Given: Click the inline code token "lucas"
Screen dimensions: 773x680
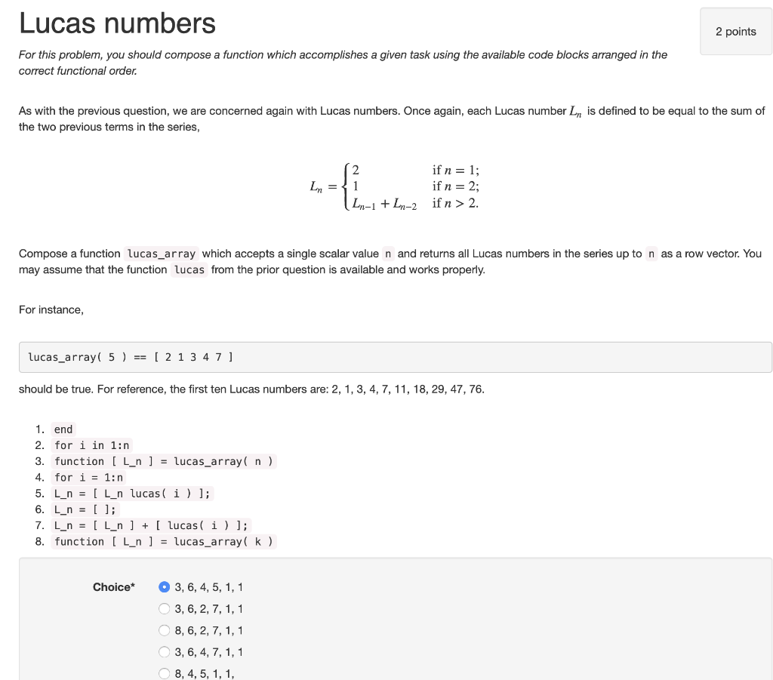Looking at the screenshot, I should click(188, 269).
